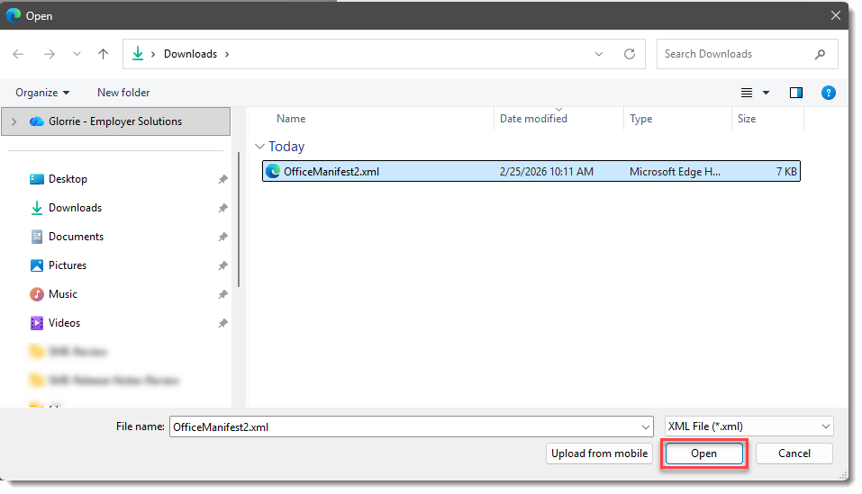This screenshot has height=494, width=862.
Task: Click the search magnifier icon
Action: tap(820, 54)
